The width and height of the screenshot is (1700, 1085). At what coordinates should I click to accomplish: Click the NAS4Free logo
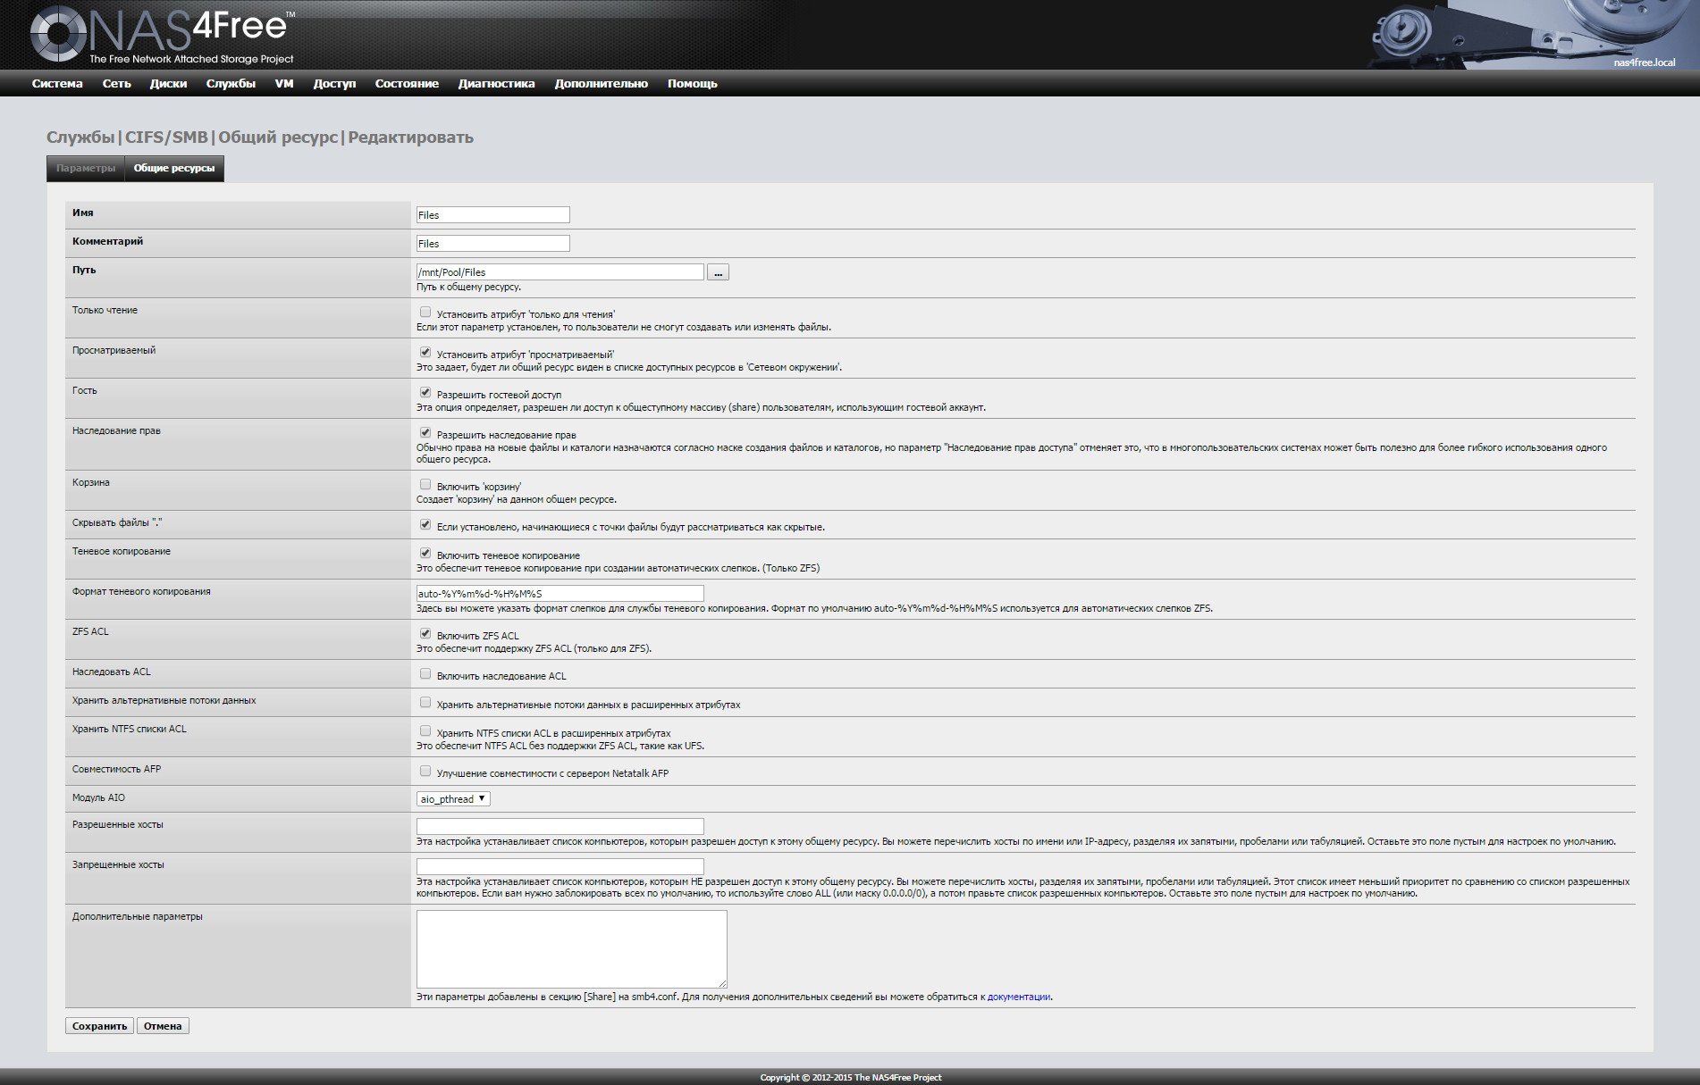pos(163,35)
